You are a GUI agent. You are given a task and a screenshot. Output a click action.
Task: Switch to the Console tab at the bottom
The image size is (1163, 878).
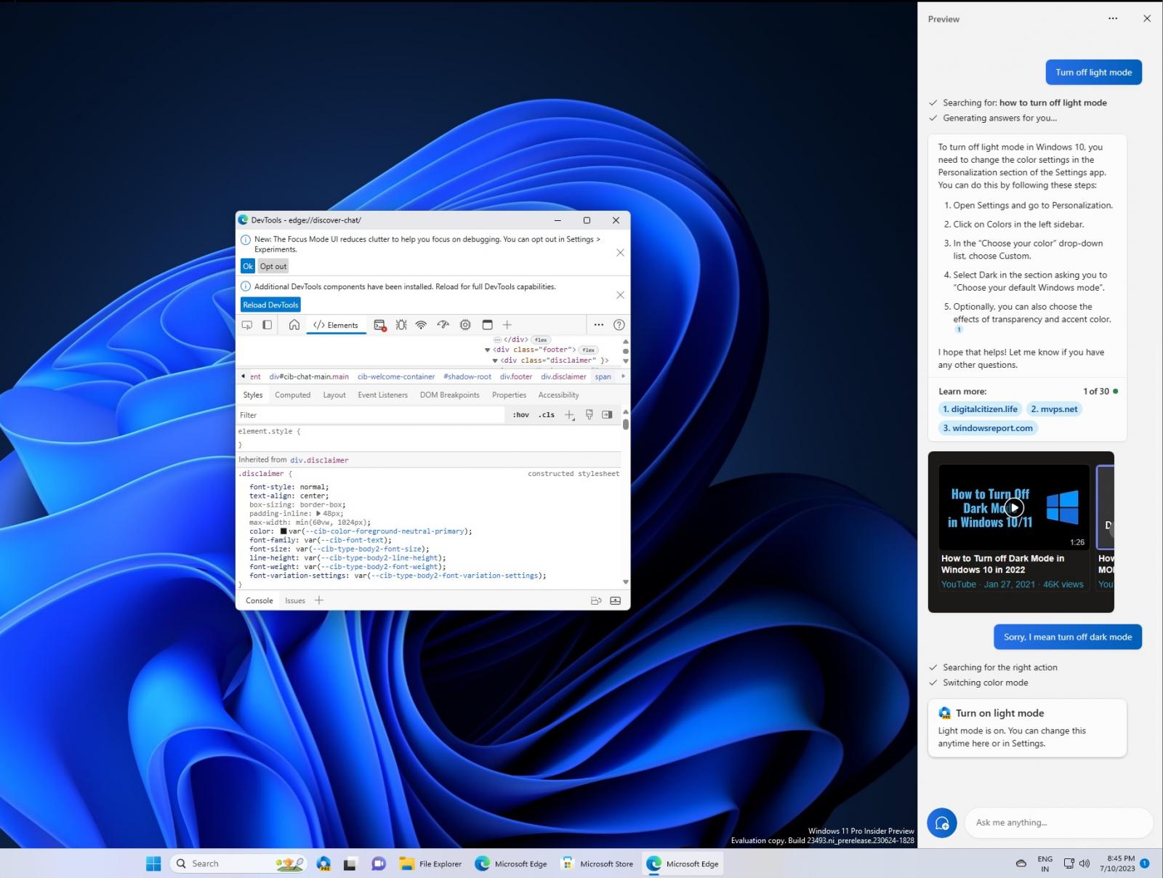(x=259, y=600)
